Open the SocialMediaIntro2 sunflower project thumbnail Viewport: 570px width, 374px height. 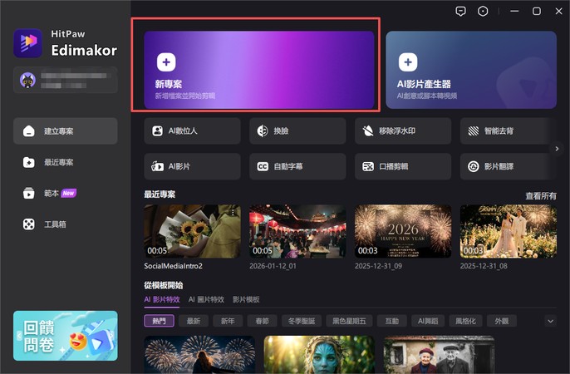[192, 231]
